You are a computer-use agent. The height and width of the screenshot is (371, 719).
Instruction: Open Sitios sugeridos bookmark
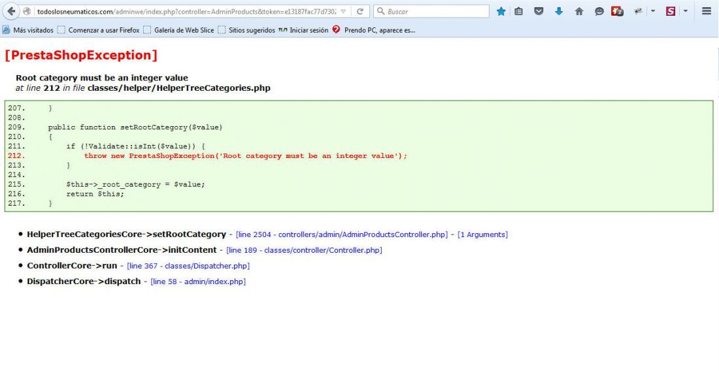(x=246, y=30)
